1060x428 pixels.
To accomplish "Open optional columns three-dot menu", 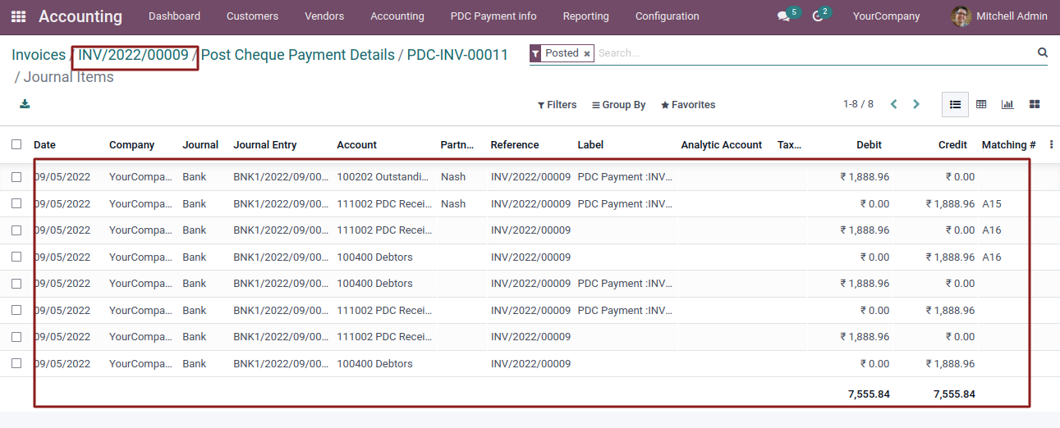I will click(x=1052, y=144).
